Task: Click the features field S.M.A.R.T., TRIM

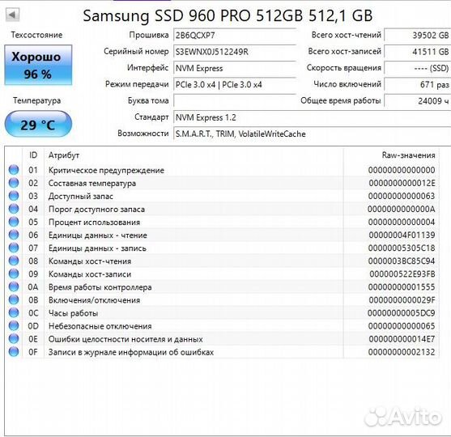Action: click(x=312, y=134)
